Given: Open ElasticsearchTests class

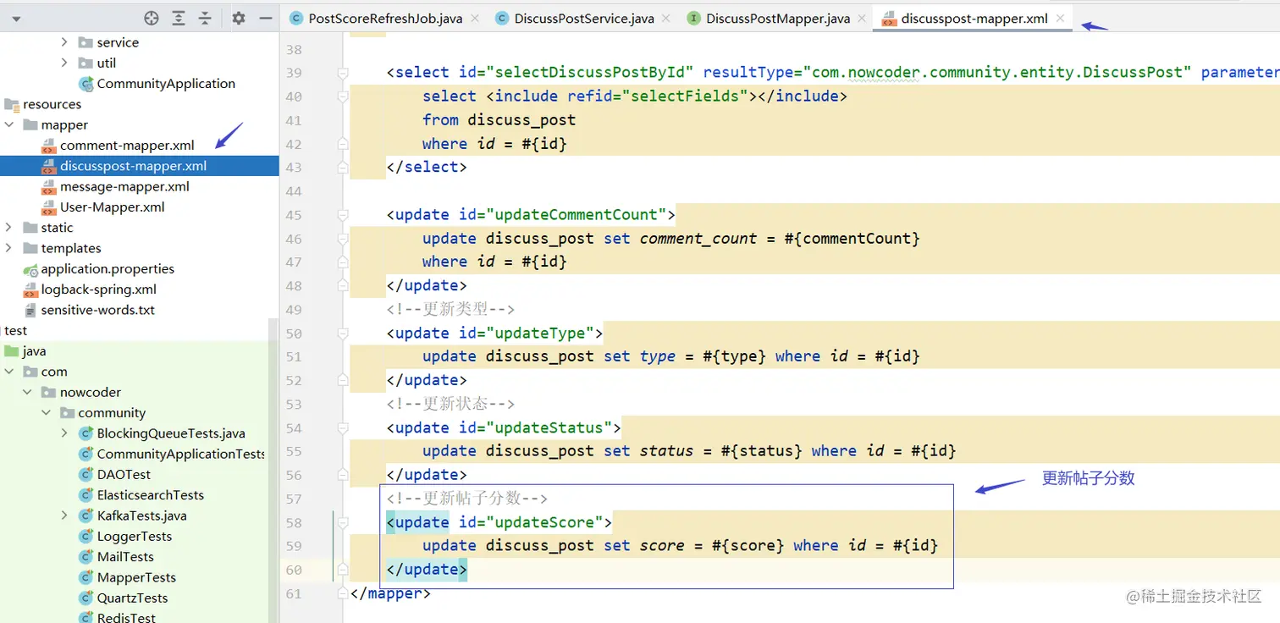Looking at the screenshot, I should click(150, 495).
